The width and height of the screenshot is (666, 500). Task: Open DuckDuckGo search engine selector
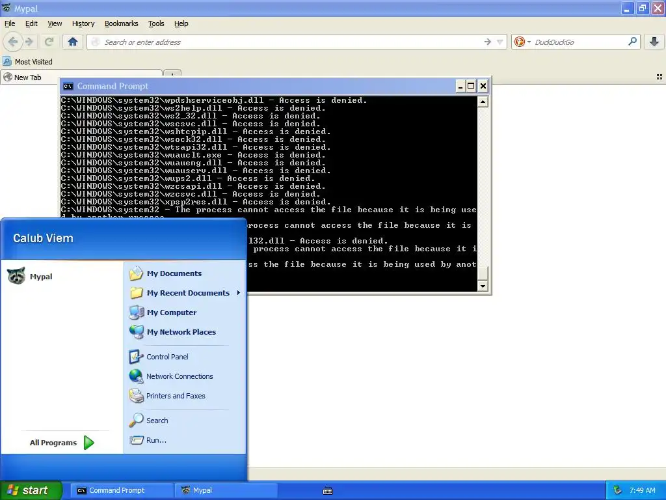(522, 42)
